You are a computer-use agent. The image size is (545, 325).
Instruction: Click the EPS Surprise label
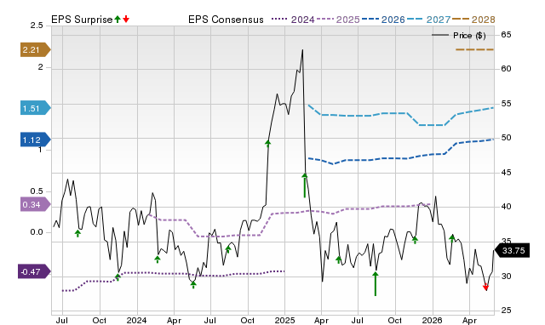tap(82, 20)
